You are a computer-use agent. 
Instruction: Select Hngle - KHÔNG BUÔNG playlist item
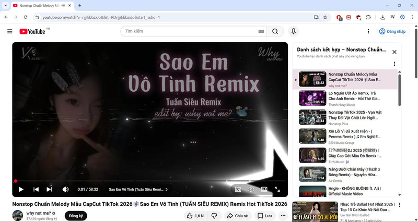pyautogui.click(x=346, y=191)
